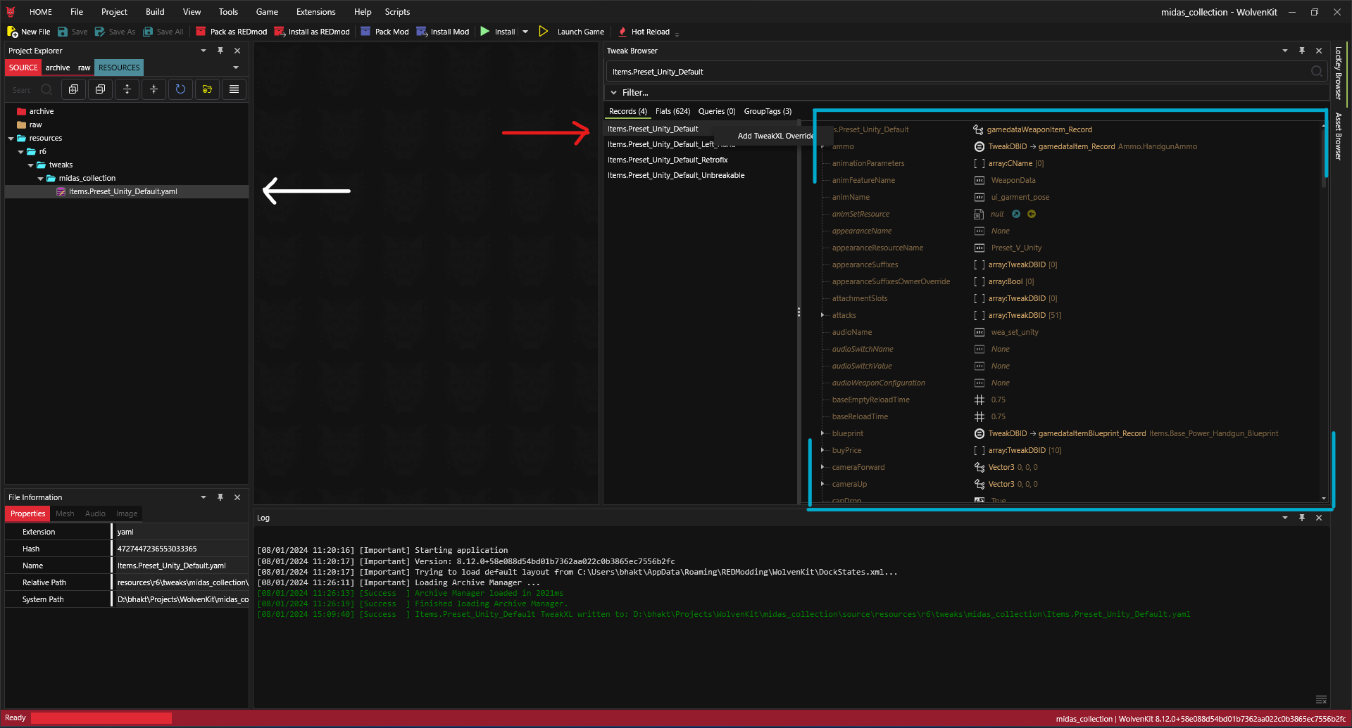The image size is (1352, 728).
Task: Open the Install dropdown arrow in toolbar
Action: coord(525,32)
